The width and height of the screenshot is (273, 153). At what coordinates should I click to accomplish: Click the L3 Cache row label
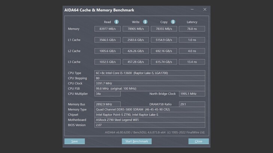coord(74,62)
